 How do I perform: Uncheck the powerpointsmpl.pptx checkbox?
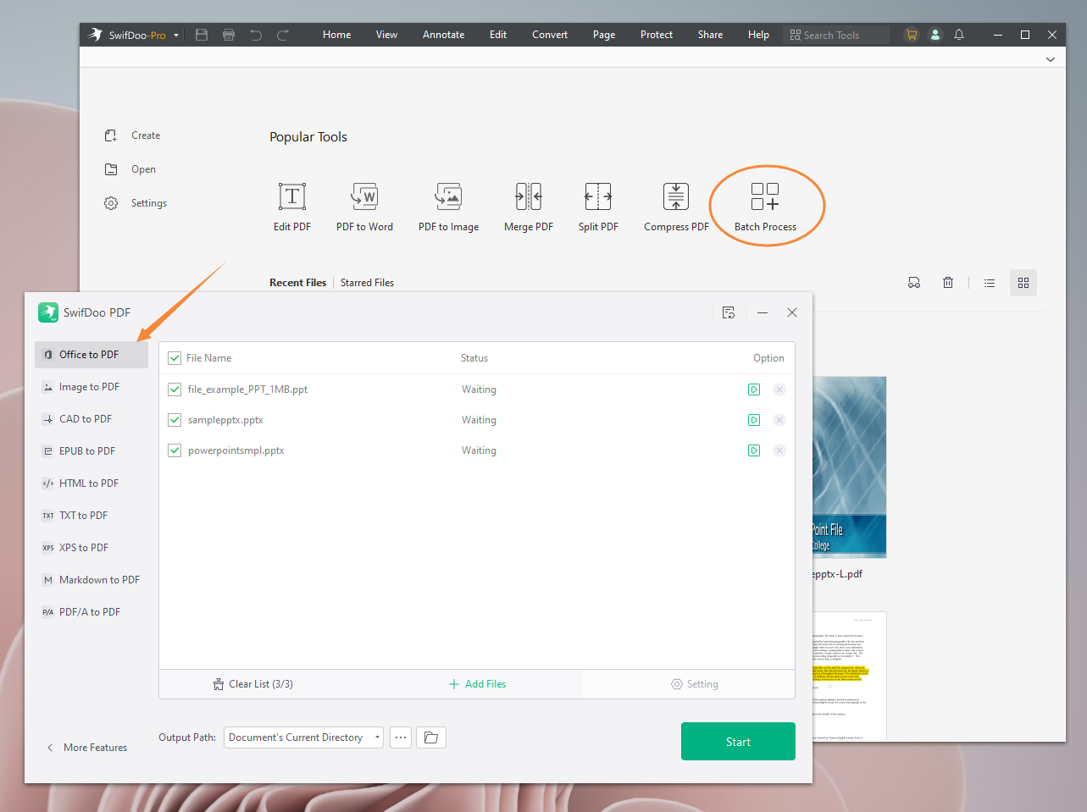click(x=175, y=450)
